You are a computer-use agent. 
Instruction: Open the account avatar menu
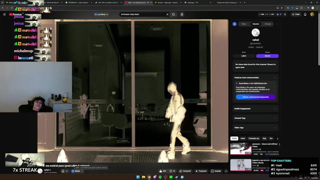pyautogui.click(x=312, y=14)
